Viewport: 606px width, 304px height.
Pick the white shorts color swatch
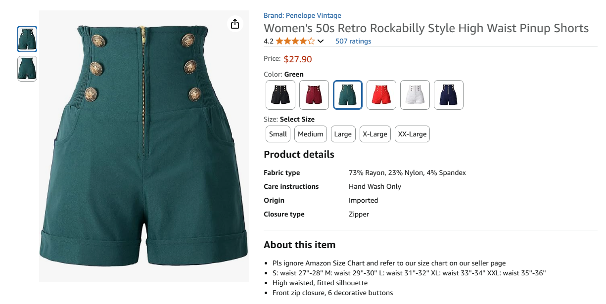(415, 95)
